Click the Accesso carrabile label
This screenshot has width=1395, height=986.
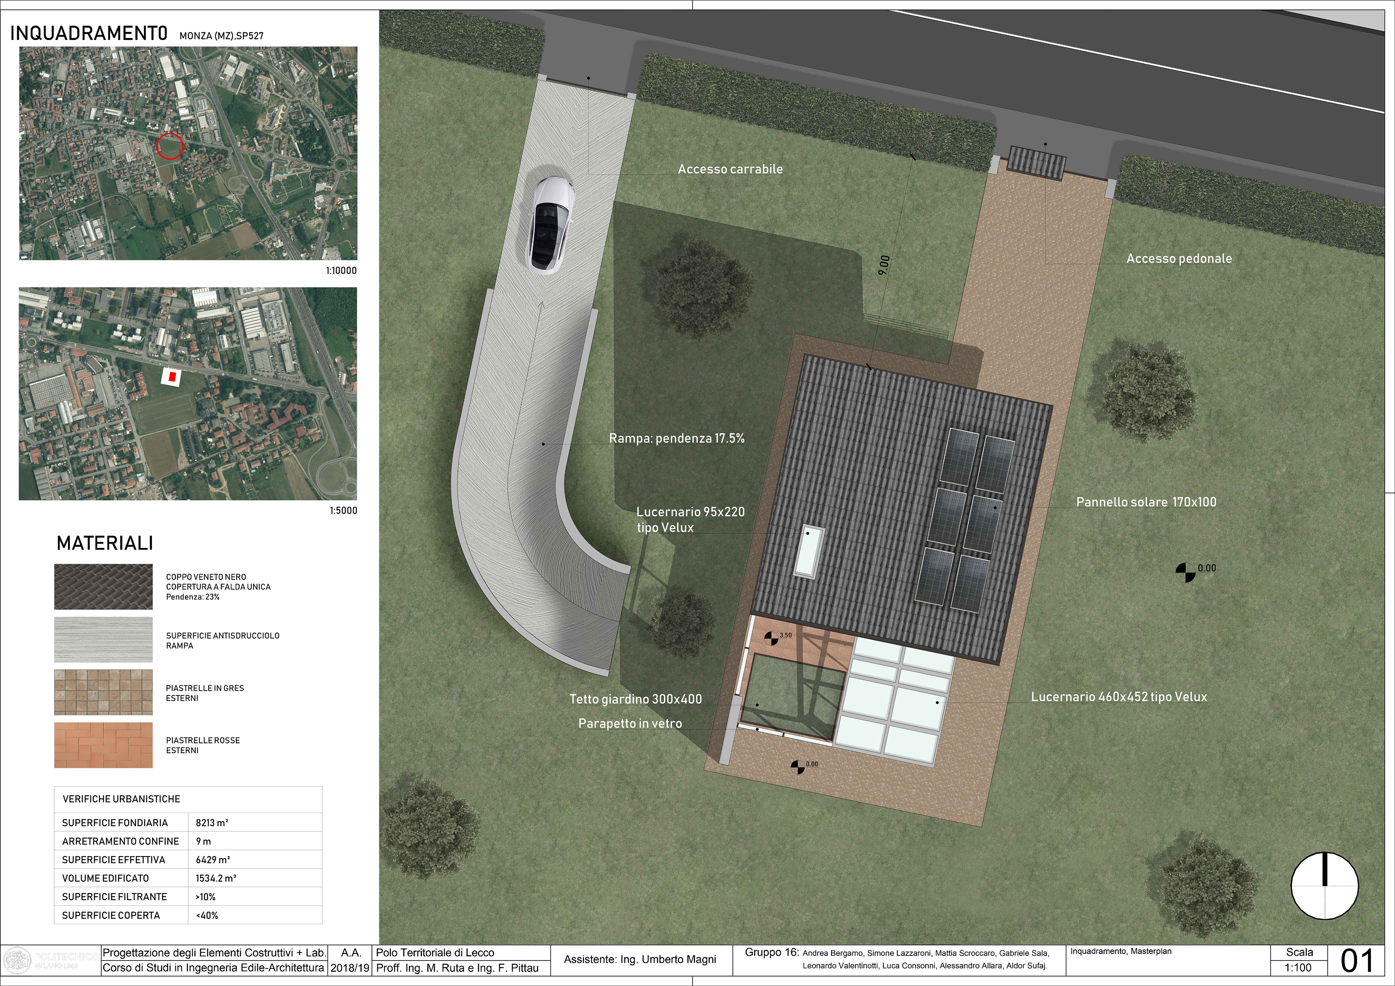click(730, 170)
